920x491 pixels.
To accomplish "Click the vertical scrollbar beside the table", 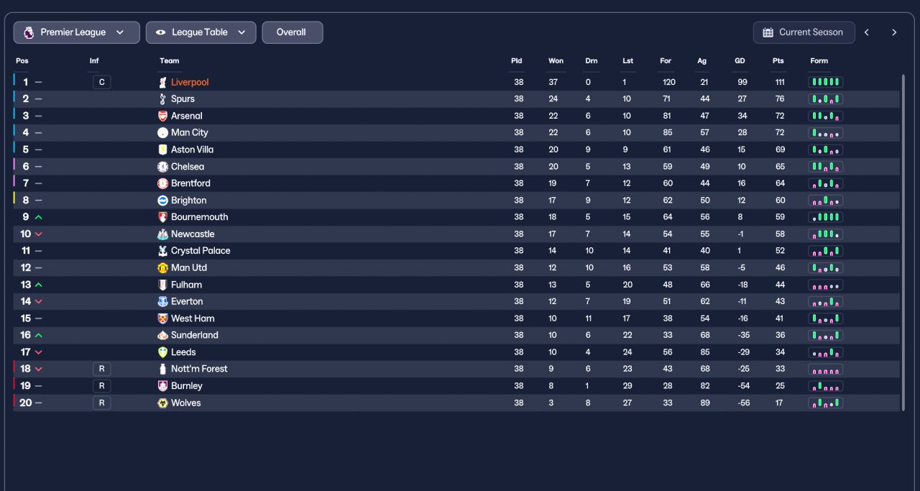I will [903, 242].
